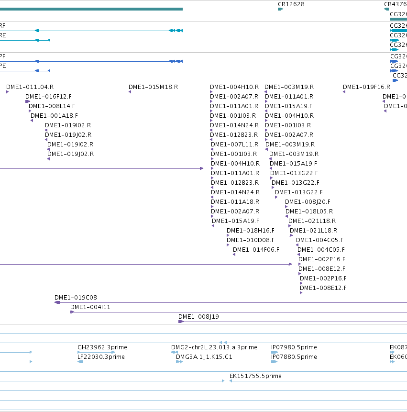407x412 pixels.
Task: Select the DME1-007L11.R label
Action: coord(235,144)
